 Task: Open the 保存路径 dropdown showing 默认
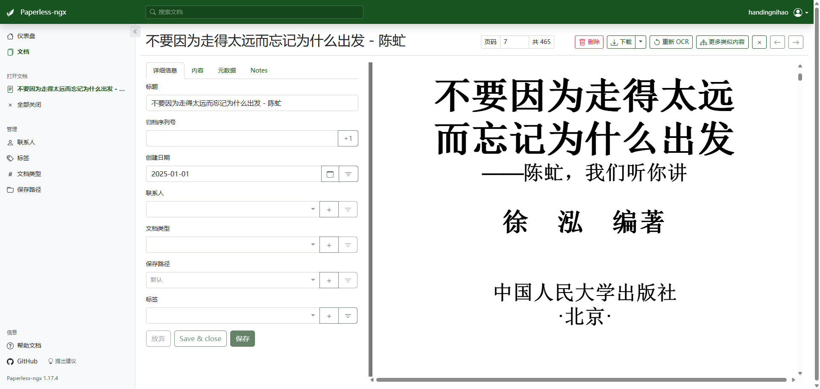click(233, 280)
